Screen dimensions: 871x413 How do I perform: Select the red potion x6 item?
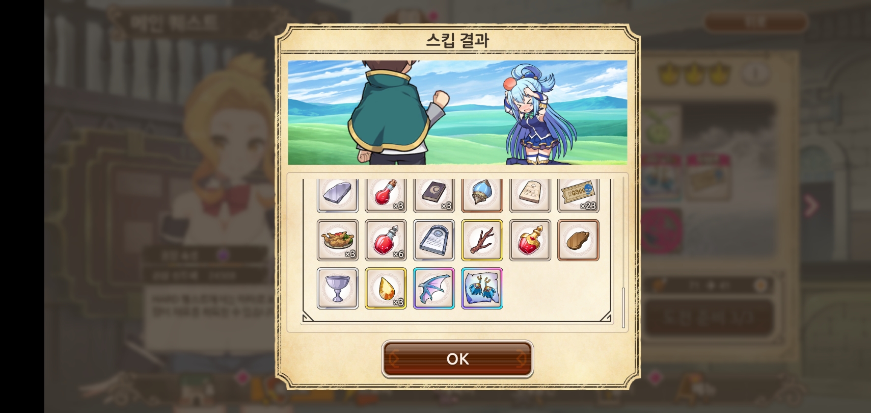tap(386, 240)
